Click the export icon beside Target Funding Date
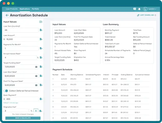This screenshot has width=162, height=123. [x=41, y=67]
